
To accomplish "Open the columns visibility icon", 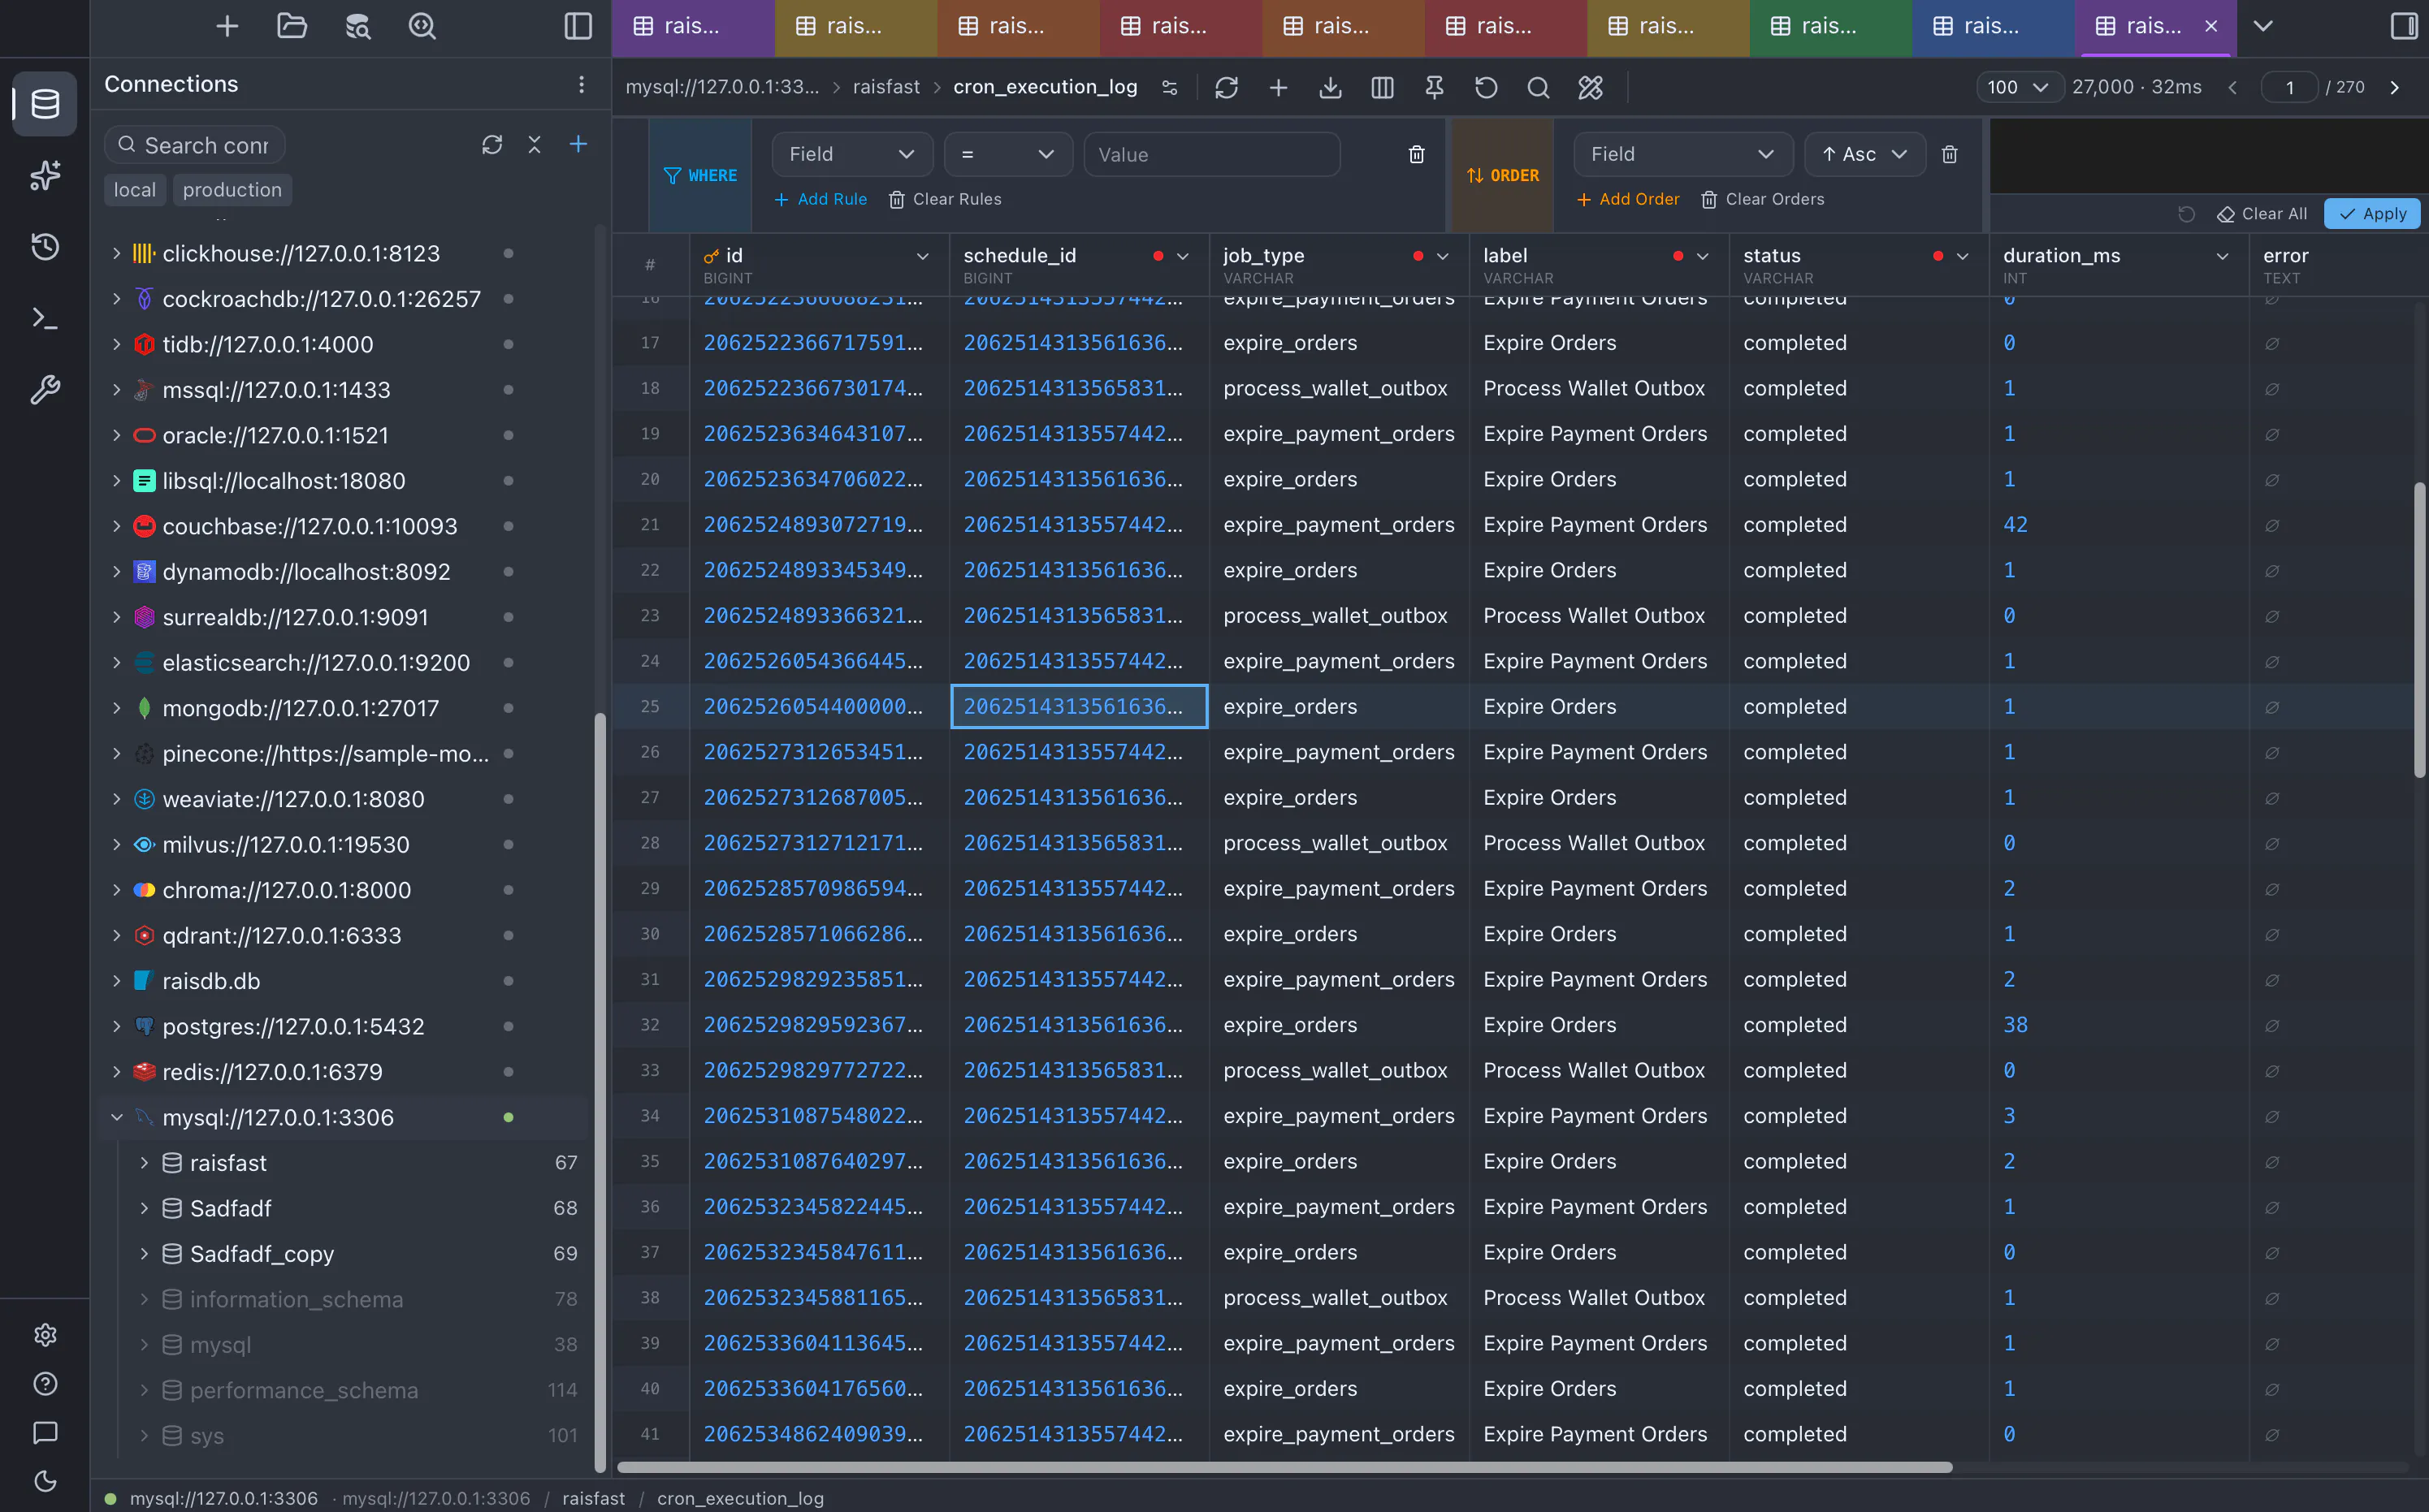I will click(1383, 88).
